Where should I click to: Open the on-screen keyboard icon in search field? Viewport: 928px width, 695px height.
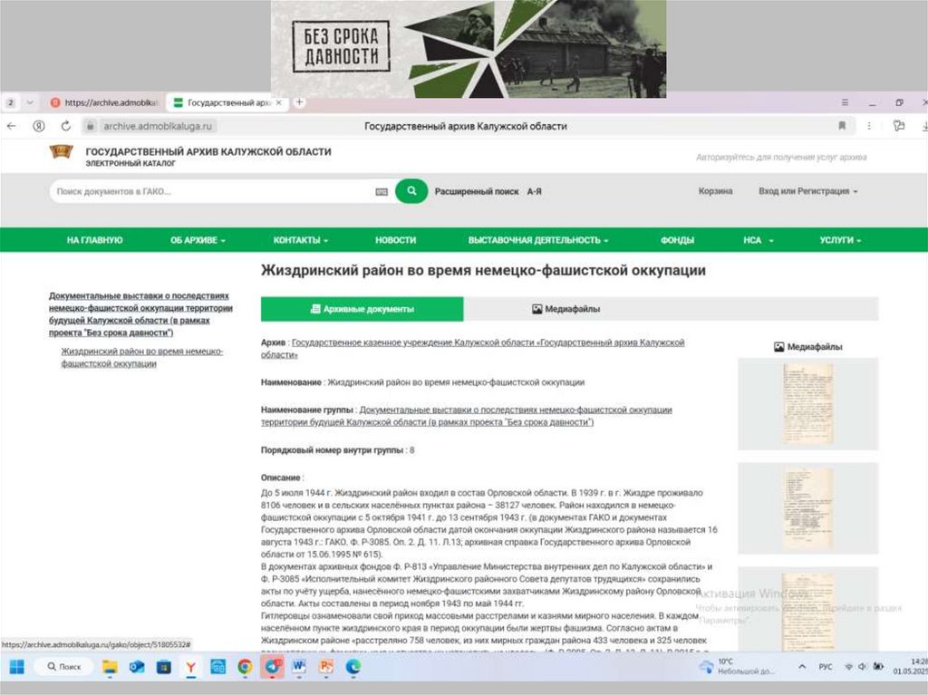(382, 192)
